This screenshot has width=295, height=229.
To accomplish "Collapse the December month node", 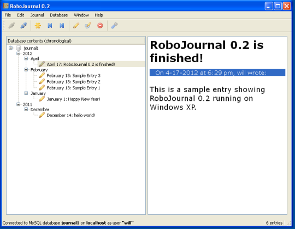I will [26, 110].
